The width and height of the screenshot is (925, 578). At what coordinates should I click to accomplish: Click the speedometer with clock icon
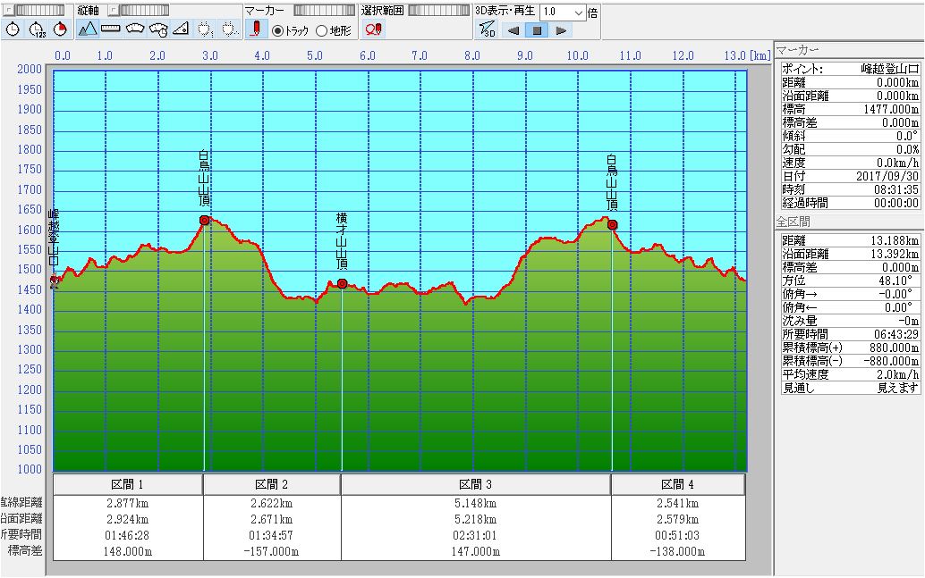pos(158,29)
